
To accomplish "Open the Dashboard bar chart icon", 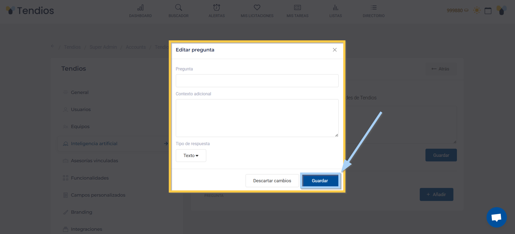I will point(140,8).
